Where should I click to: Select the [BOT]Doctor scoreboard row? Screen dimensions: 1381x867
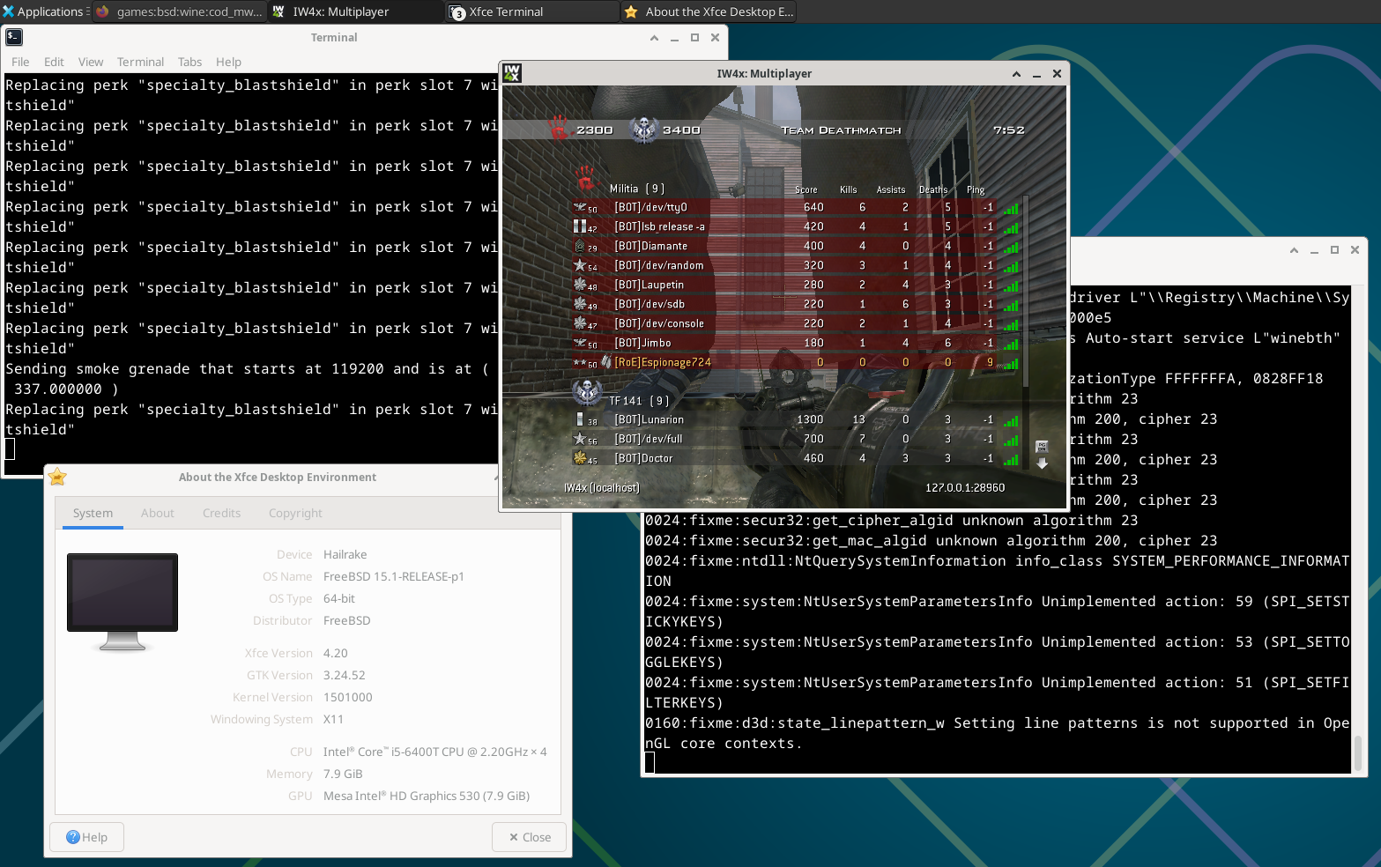click(x=796, y=458)
